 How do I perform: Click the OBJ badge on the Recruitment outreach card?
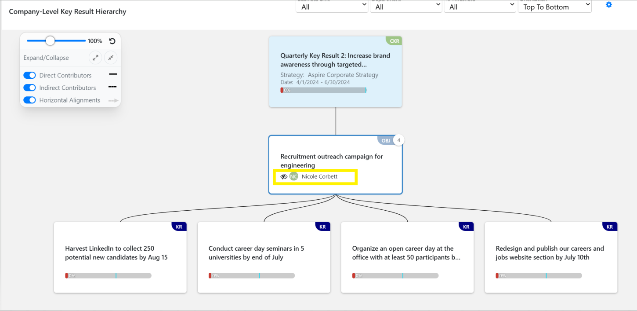click(385, 140)
